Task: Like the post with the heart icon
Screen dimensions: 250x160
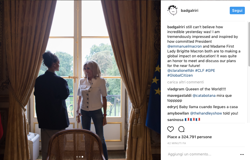Action: pos(171,129)
